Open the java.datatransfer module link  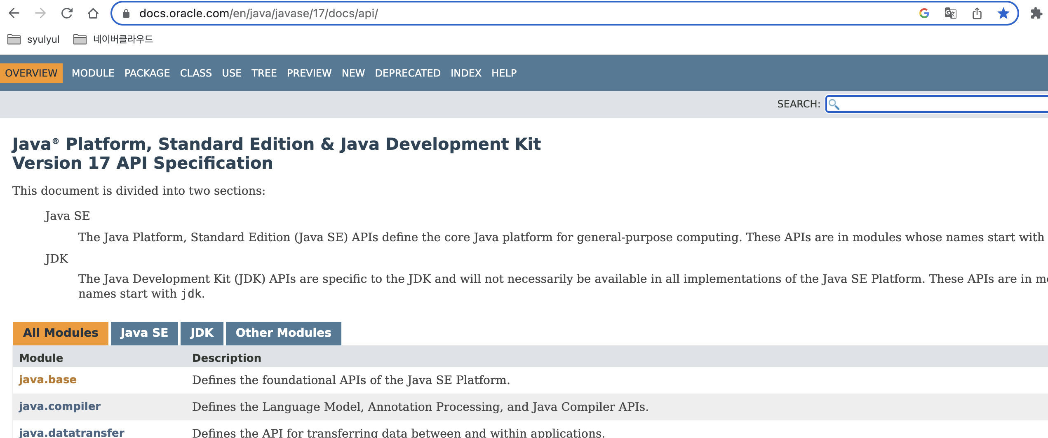(71, 432)
